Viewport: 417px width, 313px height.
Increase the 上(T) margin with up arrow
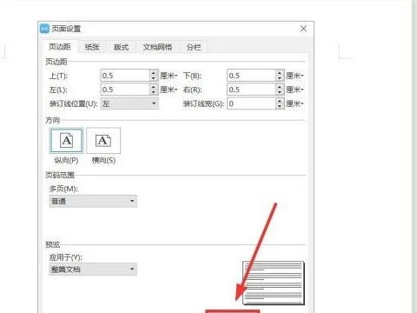click(x=154, y=73)
